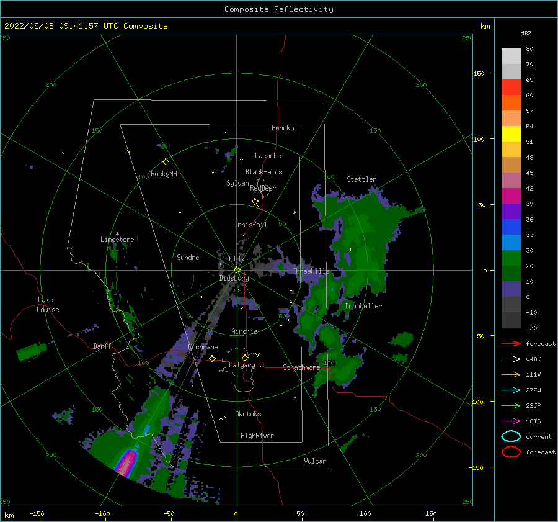The width and height of the screenshot is (558, 522).
Task: Click the white cross marker west of Stettler echo
Action: (350, 250)
